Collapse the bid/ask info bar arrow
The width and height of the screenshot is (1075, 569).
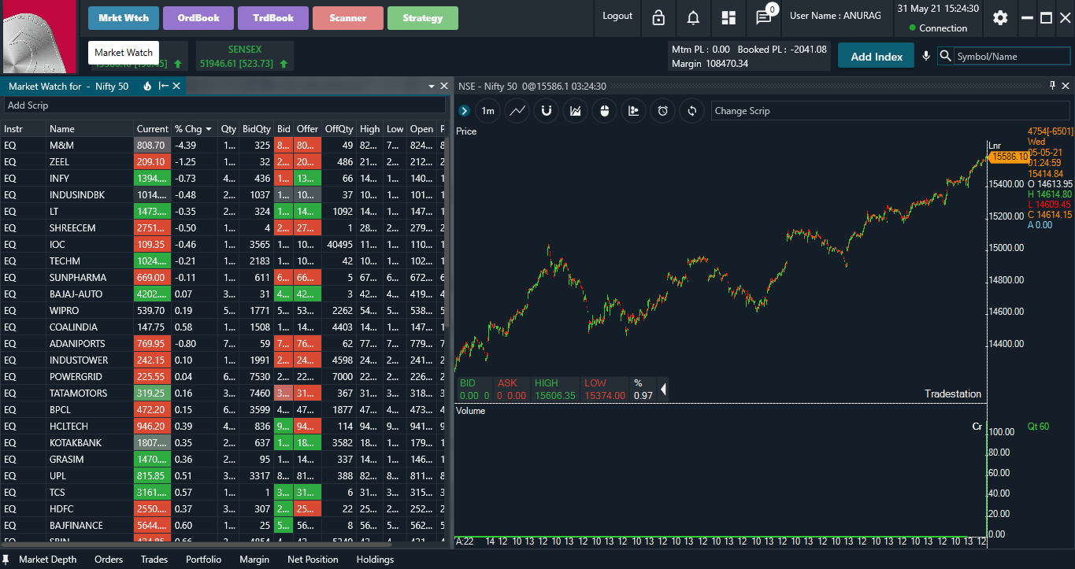tap(663, 389)
